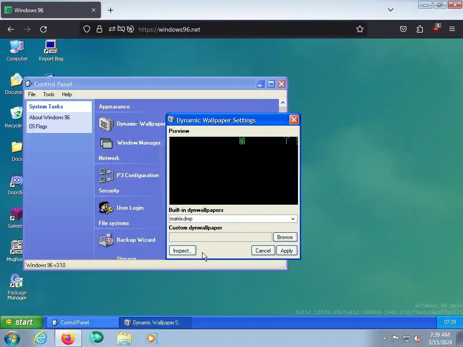Image resolution: width=463 pixels, height=347 pixels.
Task: Select the Window Manager icon
Action: pos(106,143)
